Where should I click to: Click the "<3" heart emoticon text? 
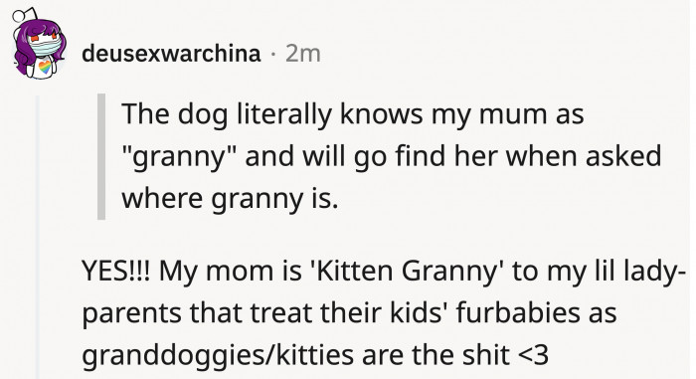(x=534, y=355)
